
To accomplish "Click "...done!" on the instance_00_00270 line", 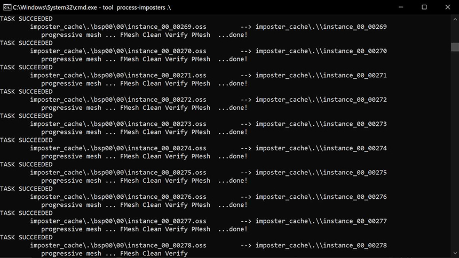I will 233,59.
